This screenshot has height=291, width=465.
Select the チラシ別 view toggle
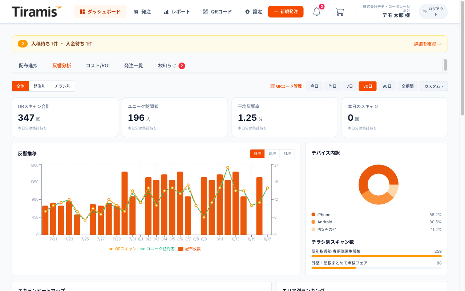62,86
